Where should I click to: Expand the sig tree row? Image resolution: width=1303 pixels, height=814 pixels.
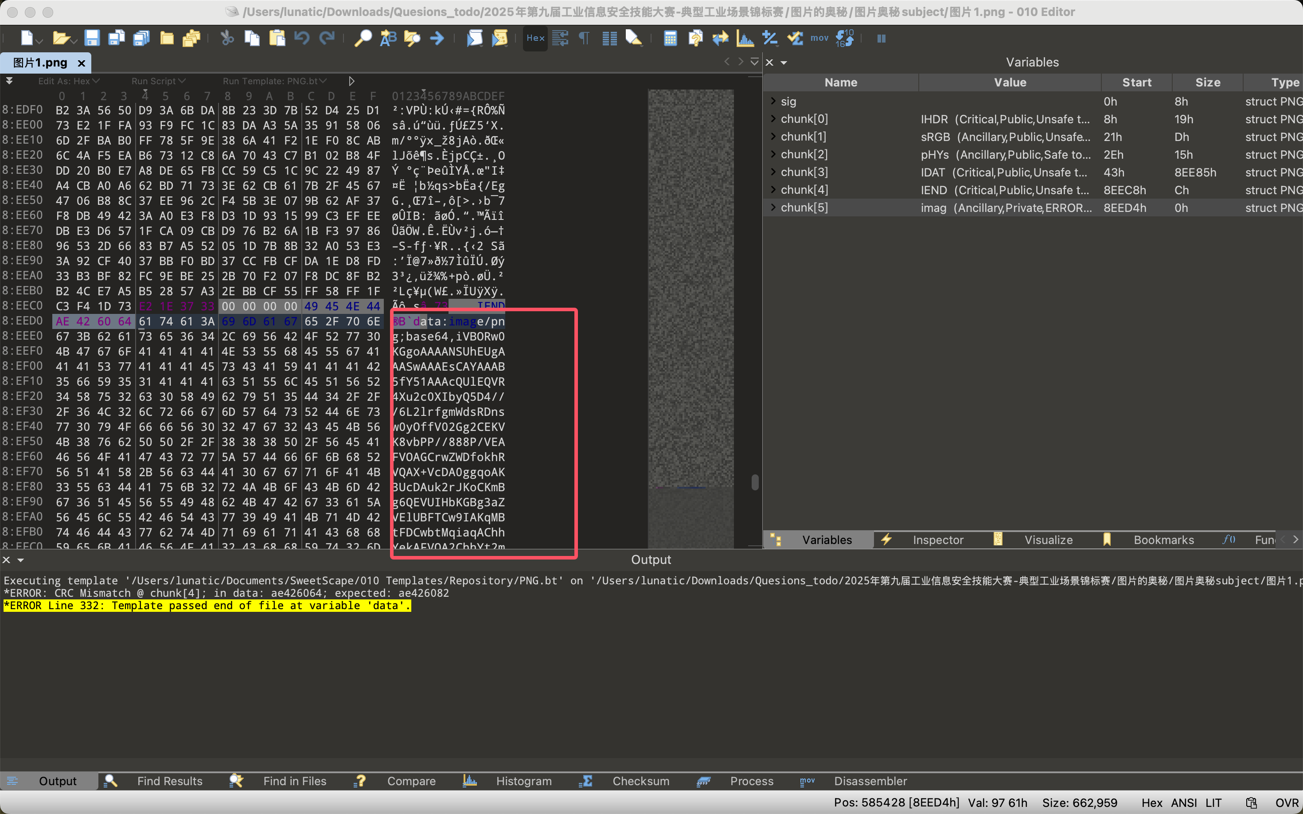773,101
